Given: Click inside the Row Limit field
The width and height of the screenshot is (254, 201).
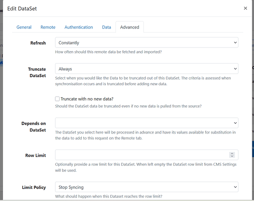Looking at the screenshot, I should click(x=147, y=155).
